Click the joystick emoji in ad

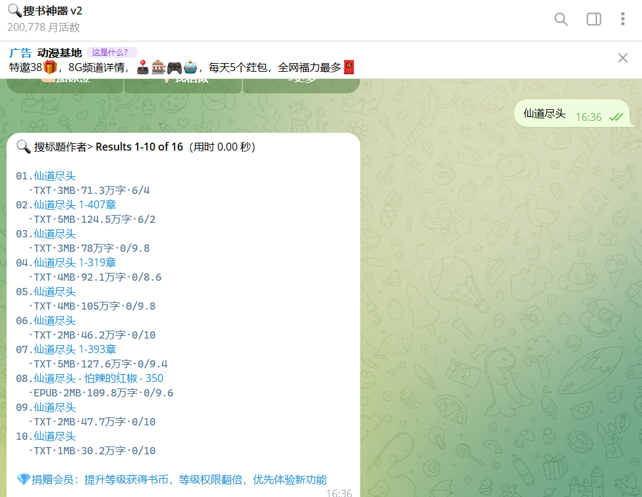click(x=143, y=67)
